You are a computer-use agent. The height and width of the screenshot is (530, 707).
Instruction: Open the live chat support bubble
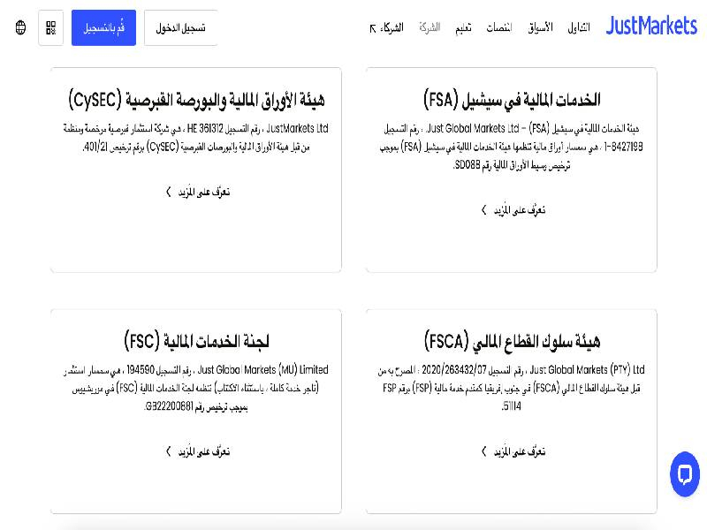(x=684, y=474)
